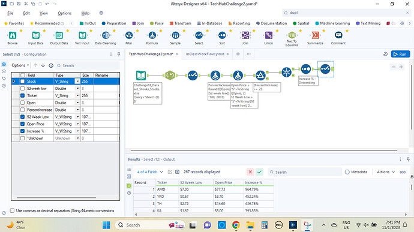This screenshot has height=232, width=414.
Task: Expand the 4 of 4 Fields dropdown
Action: [150, 172]
